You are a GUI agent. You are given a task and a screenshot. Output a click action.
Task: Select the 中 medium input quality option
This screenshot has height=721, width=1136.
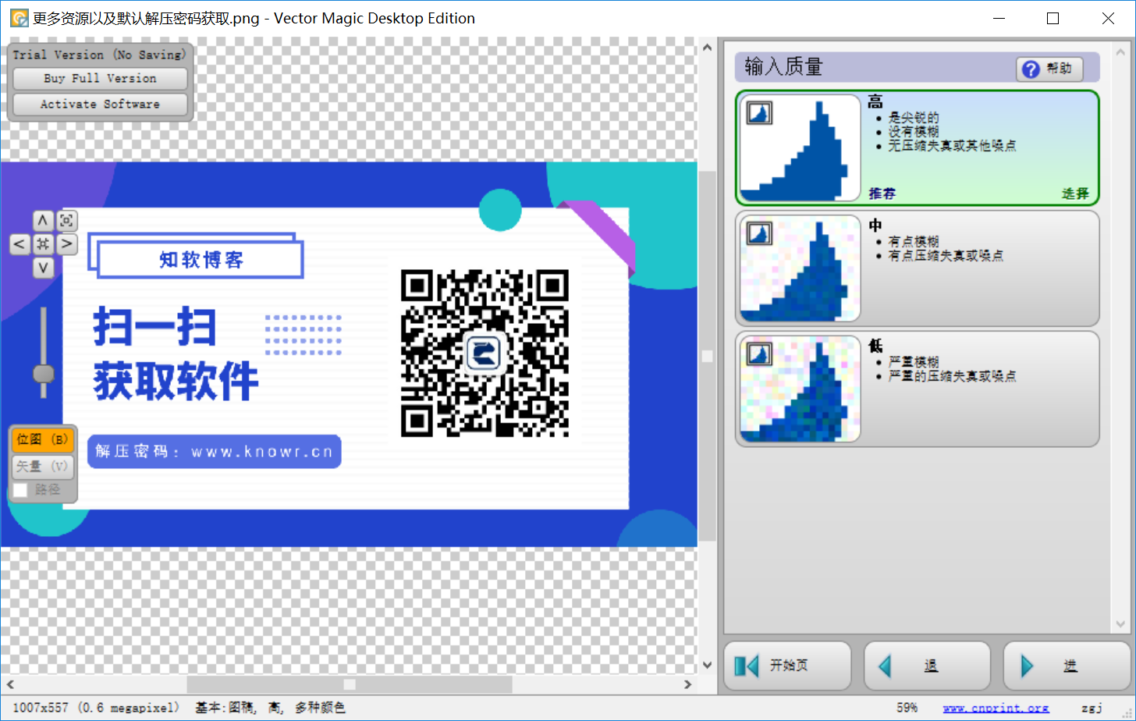pos(917,268)
